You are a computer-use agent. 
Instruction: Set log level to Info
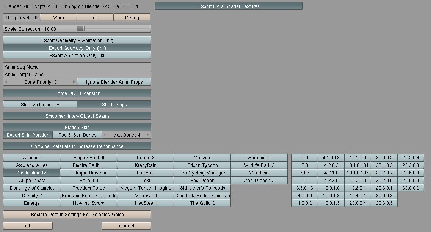pos(95,17)
